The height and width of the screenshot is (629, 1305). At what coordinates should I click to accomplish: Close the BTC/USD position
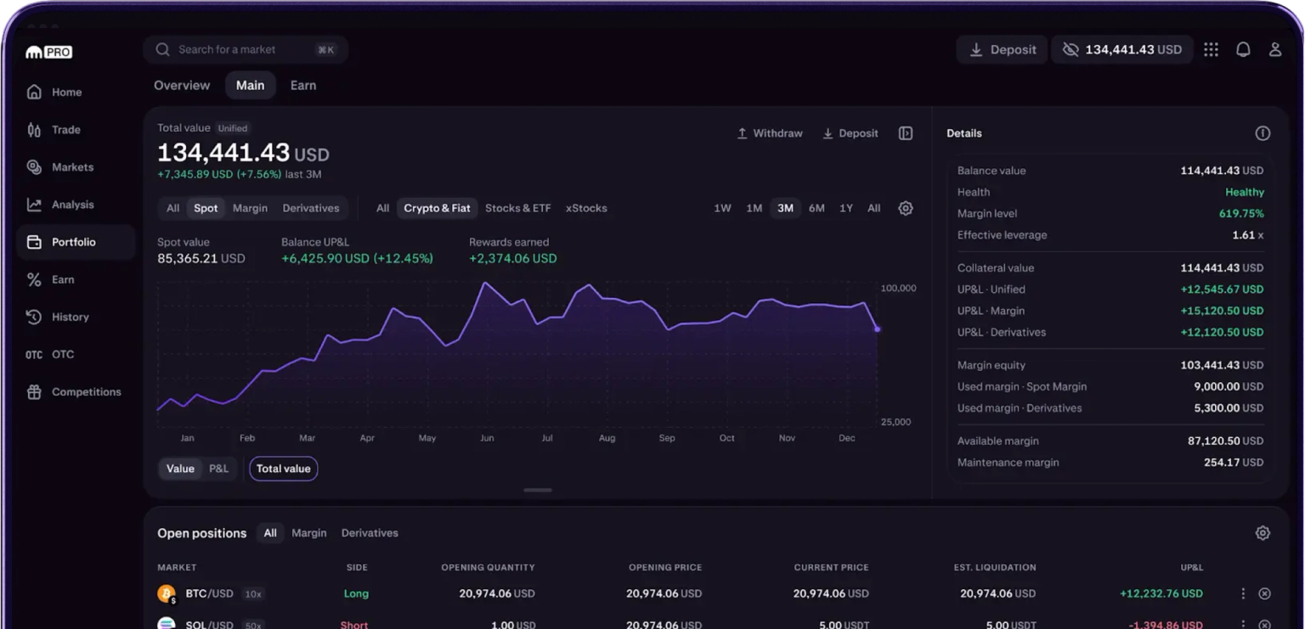(x=1264, y=593)
